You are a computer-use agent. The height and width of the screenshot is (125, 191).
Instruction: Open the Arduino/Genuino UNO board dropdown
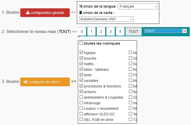tap(106, 19)
